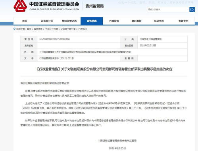198x151 pixels.
Task: Click the red CSRC logo emblem
Action: 20,6
